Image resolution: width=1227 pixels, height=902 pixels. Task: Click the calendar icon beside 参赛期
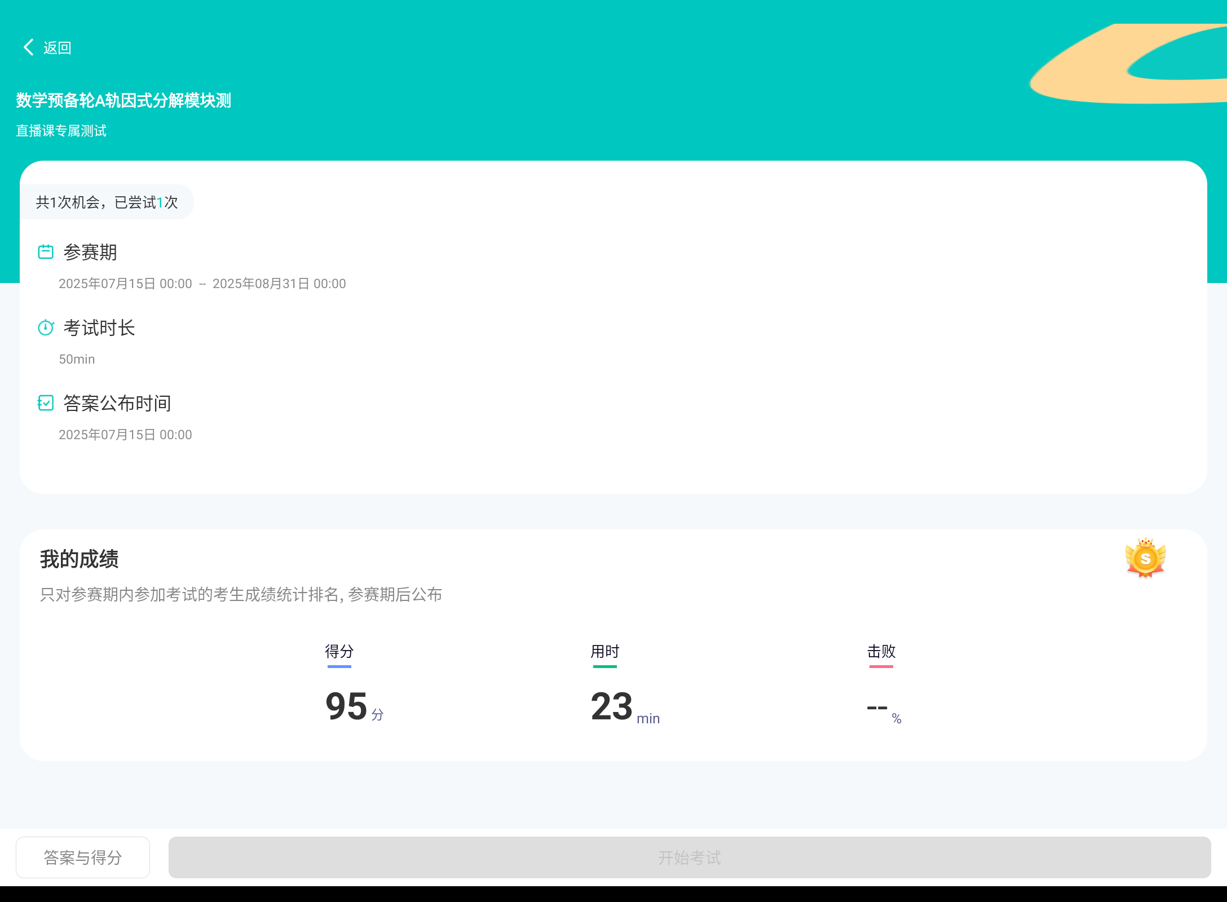click(x=46, y=251)
